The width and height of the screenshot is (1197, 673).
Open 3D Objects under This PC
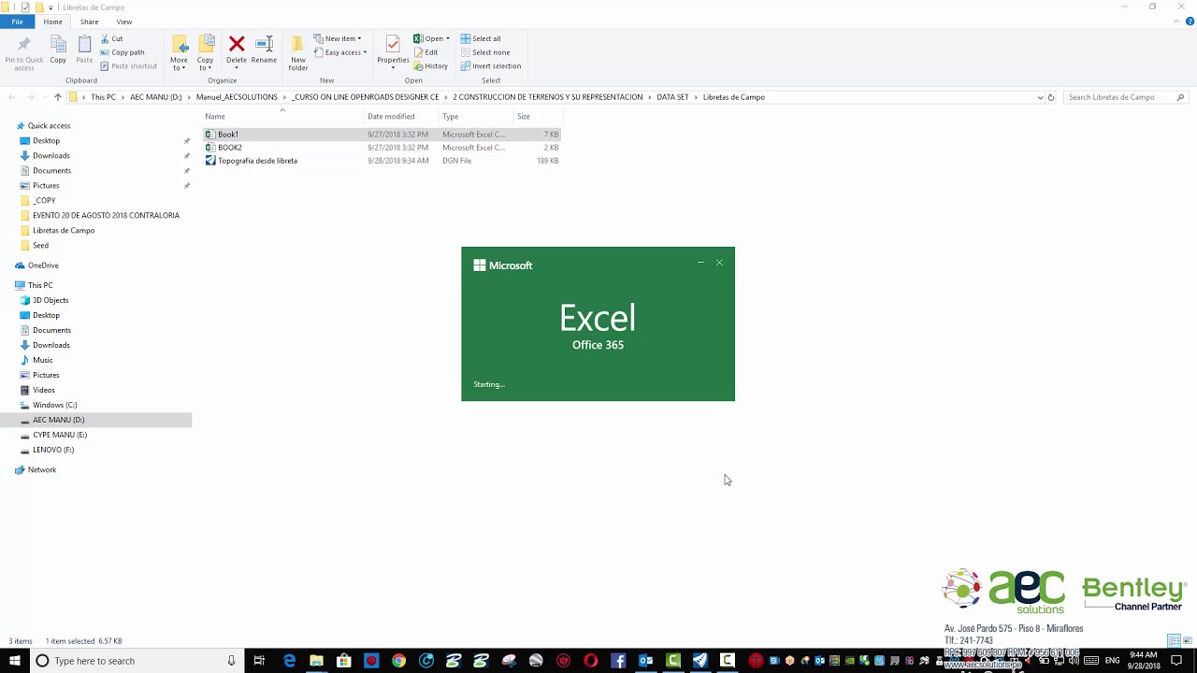tap(50, 300)
